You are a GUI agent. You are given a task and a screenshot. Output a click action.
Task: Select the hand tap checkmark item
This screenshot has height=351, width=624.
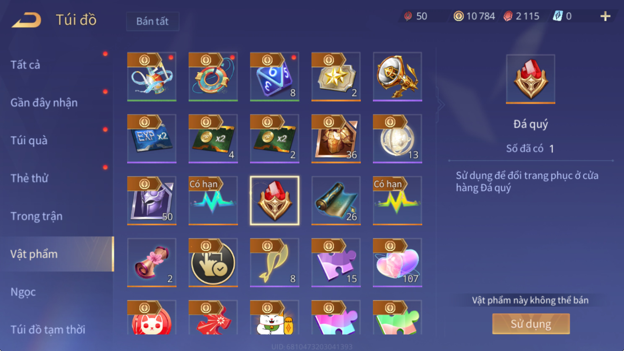coord(213,263)
